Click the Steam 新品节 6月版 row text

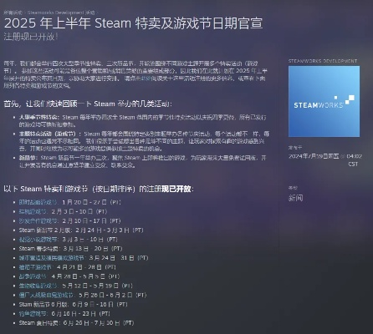(x=73, y=304)
